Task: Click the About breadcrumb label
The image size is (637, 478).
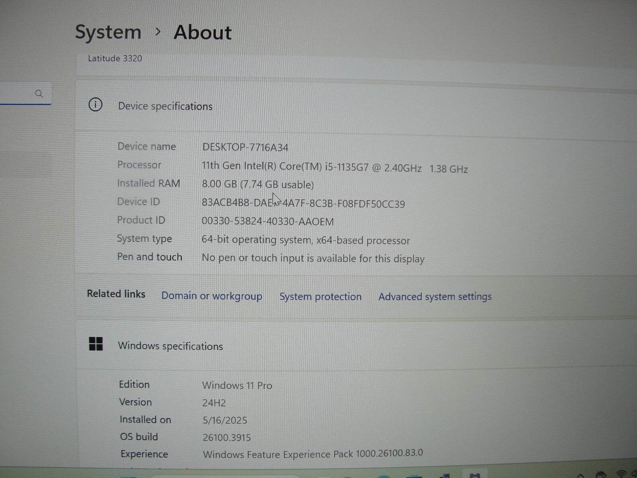Action: tap(203, 32)
